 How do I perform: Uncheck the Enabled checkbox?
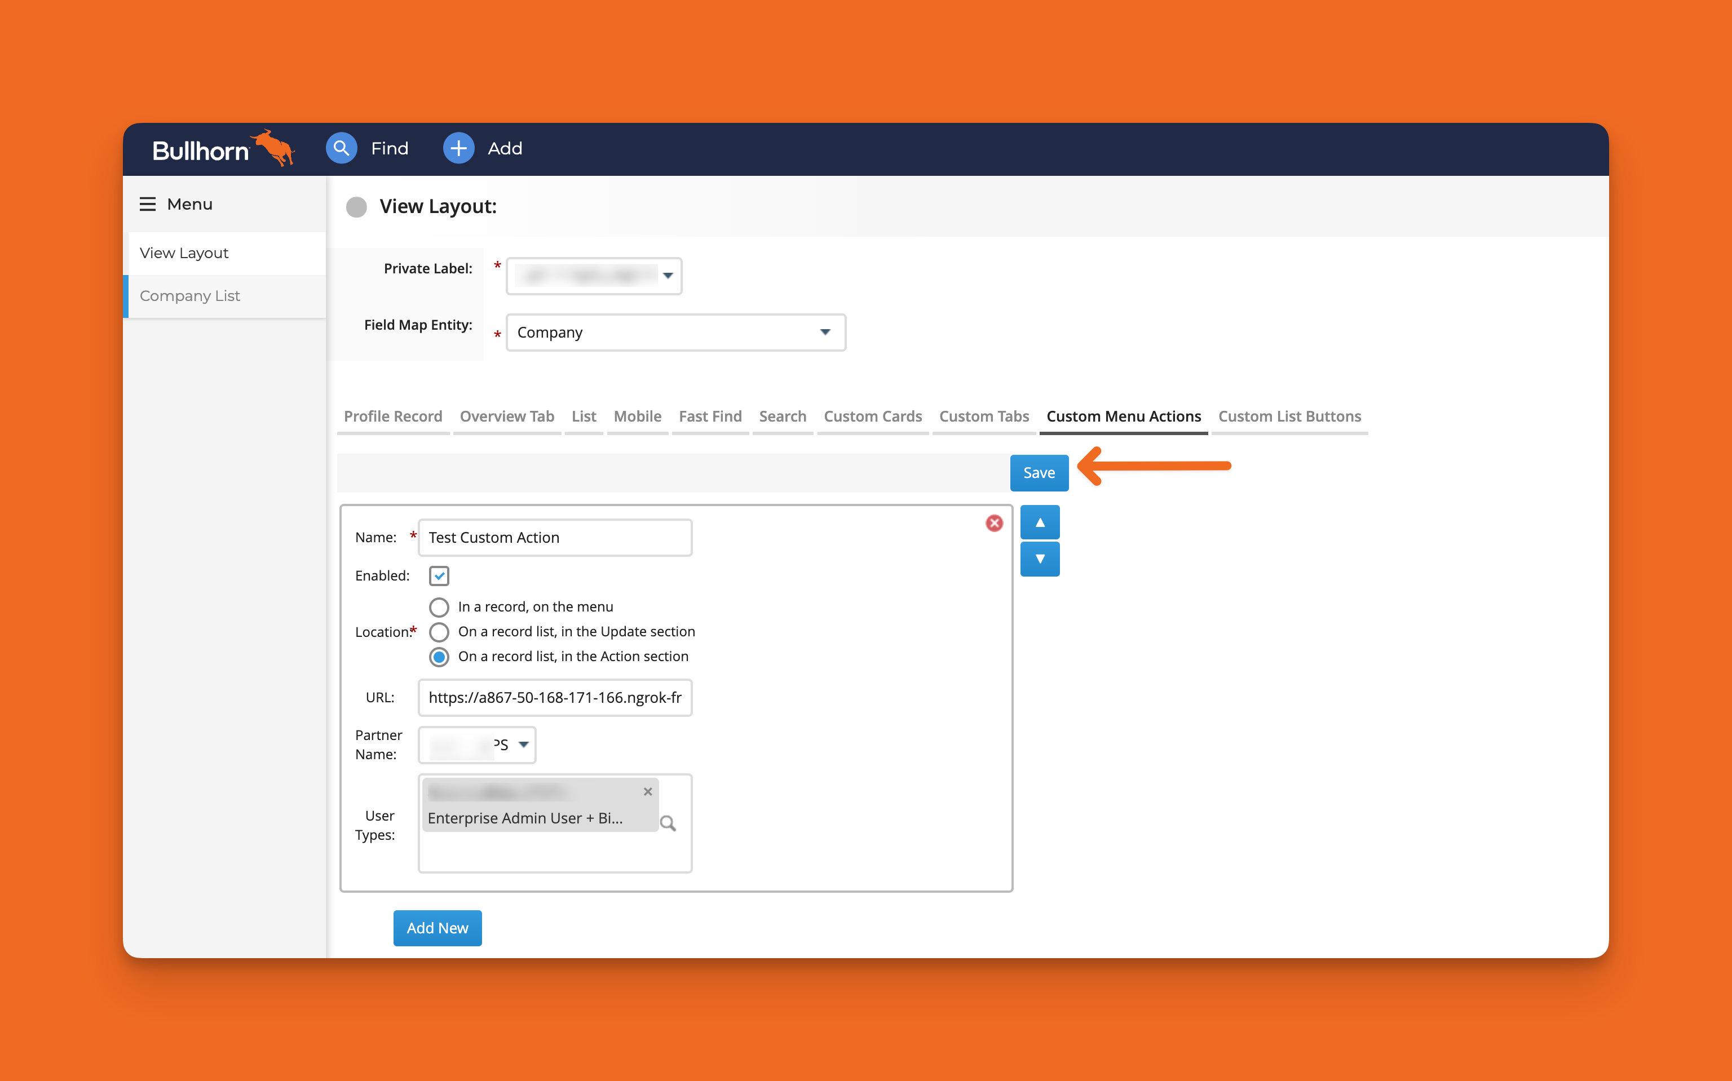(439, 575)
